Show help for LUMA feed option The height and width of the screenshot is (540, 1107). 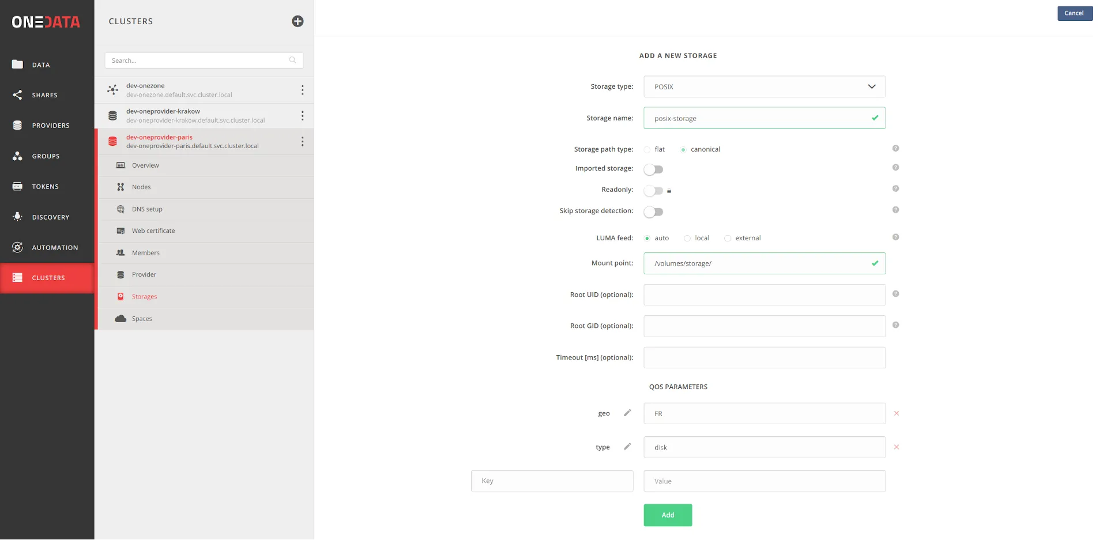(x=895, y=237)
